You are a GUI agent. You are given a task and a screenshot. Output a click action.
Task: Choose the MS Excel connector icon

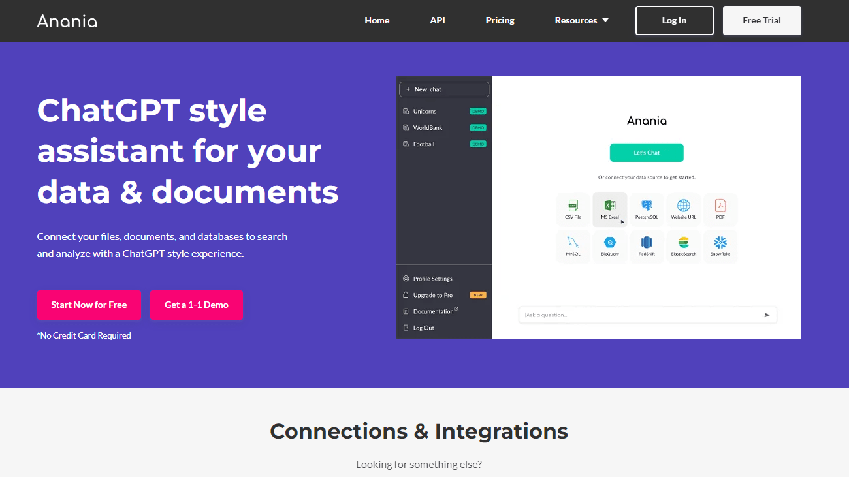click(609, 206)
